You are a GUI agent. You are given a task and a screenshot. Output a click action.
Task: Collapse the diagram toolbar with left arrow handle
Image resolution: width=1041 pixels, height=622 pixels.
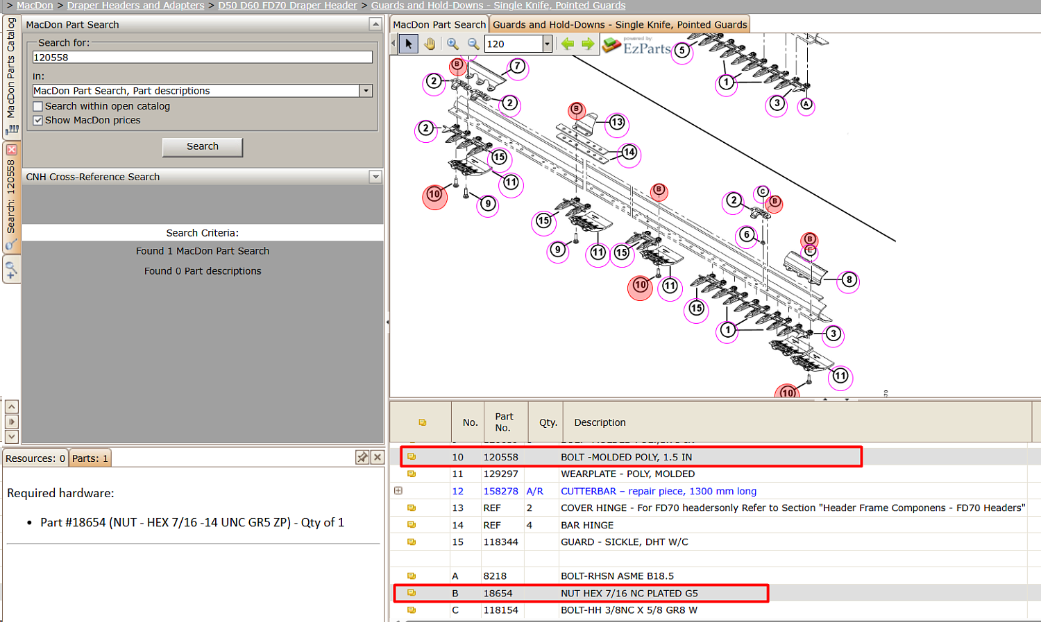pos(393,44)
